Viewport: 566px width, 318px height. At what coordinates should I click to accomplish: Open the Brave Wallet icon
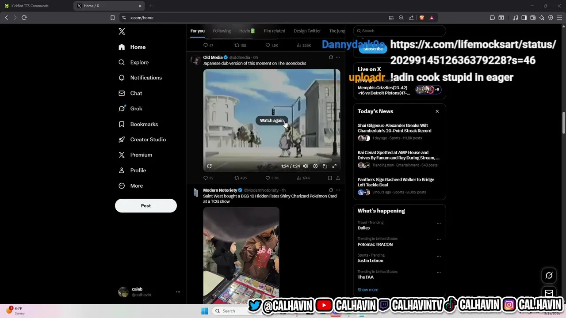coord(533,18)
